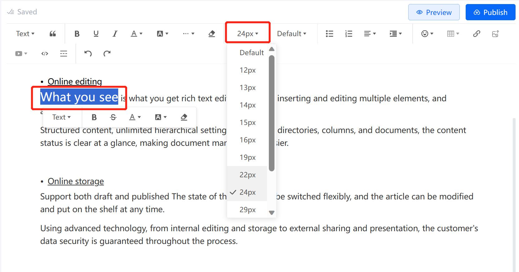Undo the last action
The image size is (519, 272).
[88, 54]
